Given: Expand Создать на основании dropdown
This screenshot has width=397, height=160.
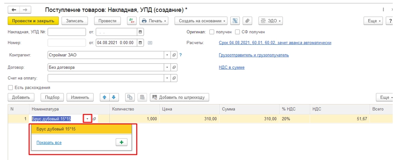Looking at the screenshot, I should click(201, 21).
